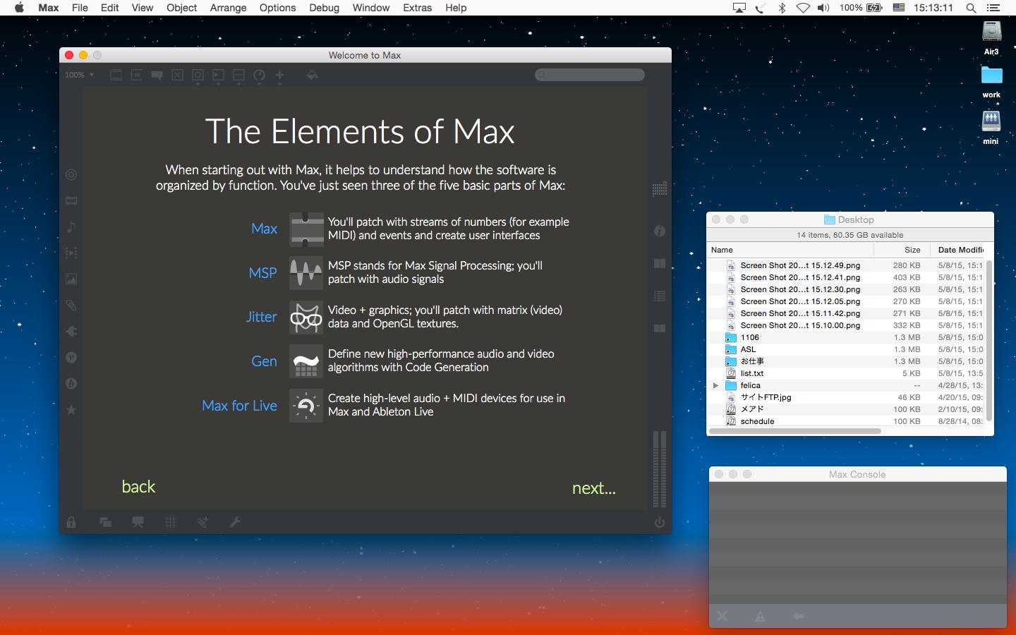Open the inspector info icon
The width and height of the screenshot is (1016, 635).
[660, 231]
